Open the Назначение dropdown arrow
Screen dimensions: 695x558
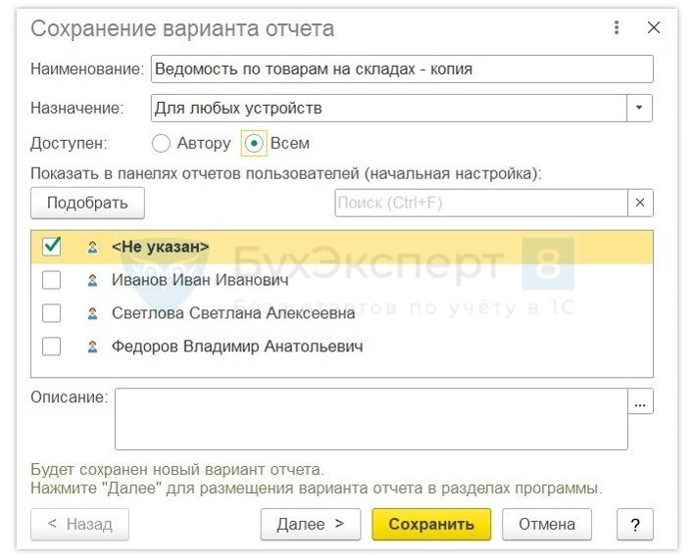tap(639, 108)
